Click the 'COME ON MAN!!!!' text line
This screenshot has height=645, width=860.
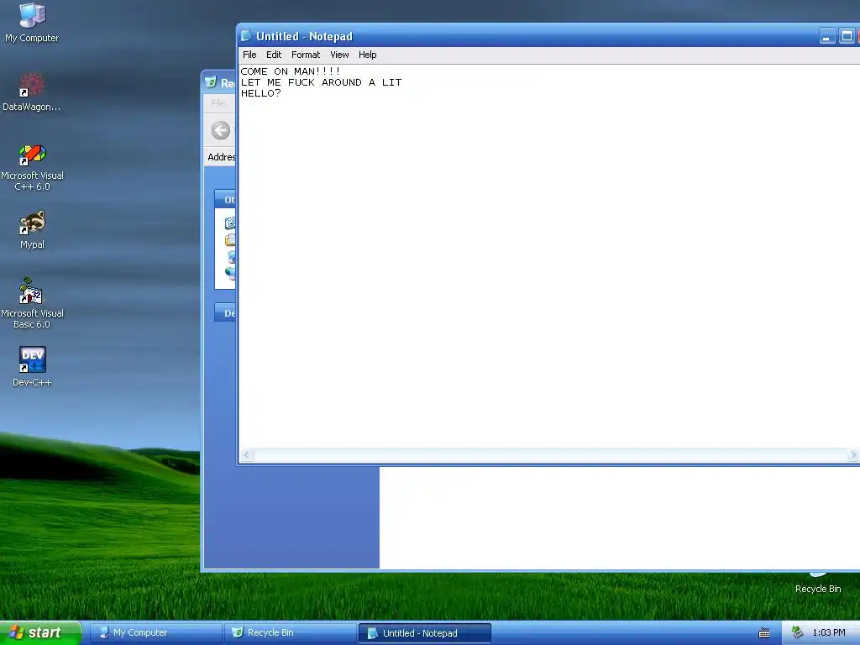[x=290, y=71]
